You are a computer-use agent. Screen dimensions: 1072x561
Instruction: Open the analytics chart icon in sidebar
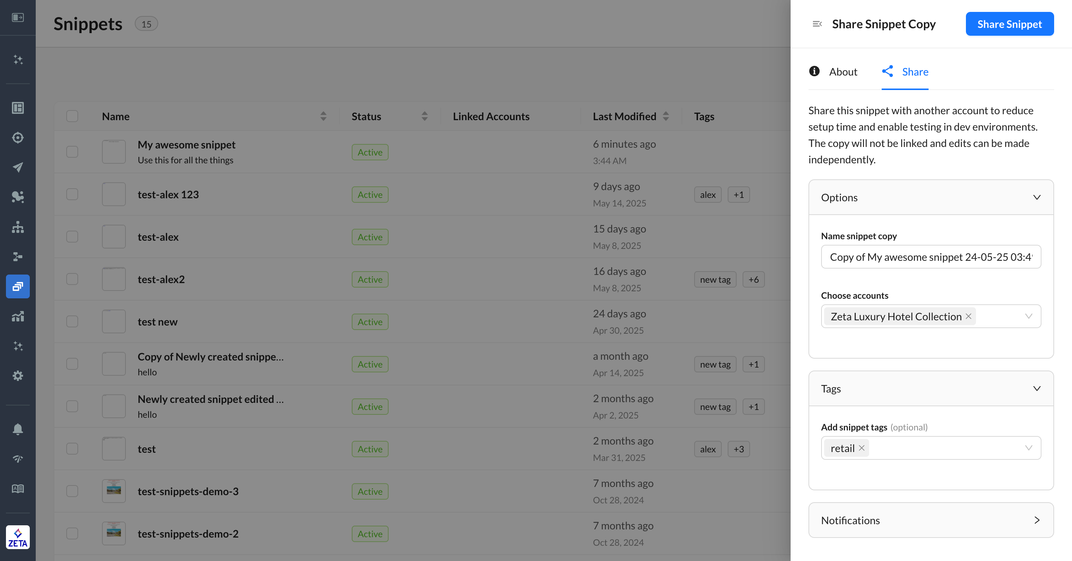pyautogui.click(x=17, y=317)
